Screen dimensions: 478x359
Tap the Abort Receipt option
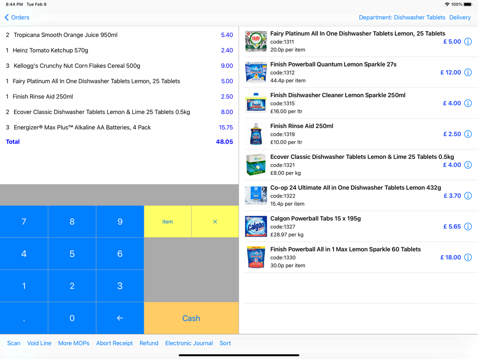114,343
